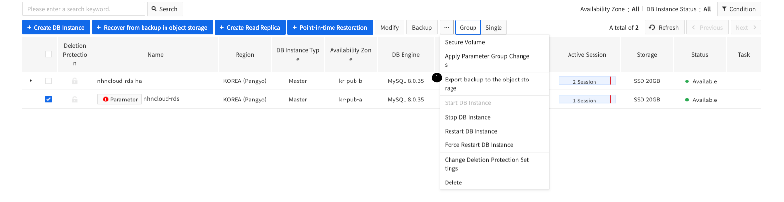
Task: Click the Search magnifier button
Action: (165, 9)
